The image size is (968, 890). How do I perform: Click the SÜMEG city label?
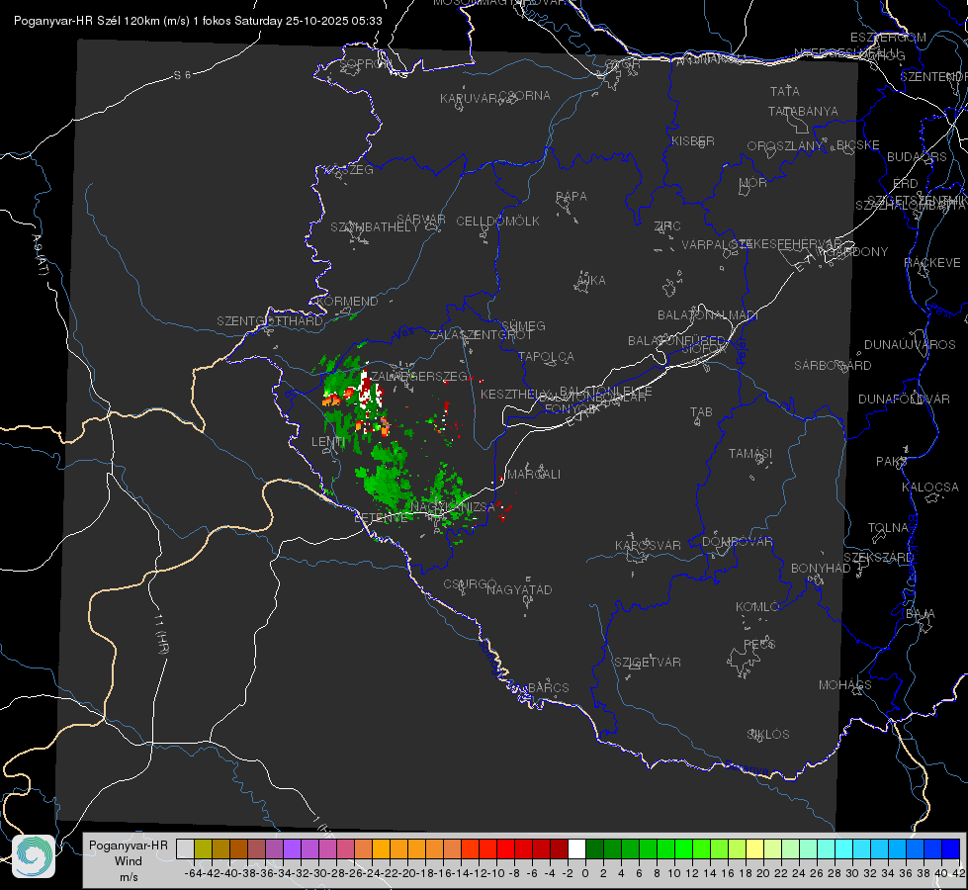coord(523,326)
